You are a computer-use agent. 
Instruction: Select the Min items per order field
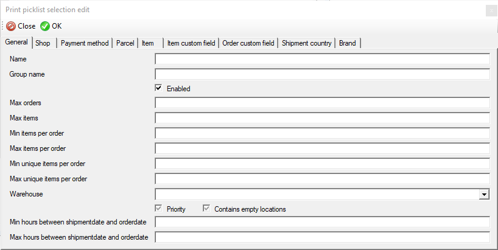(x=323, y=133)
